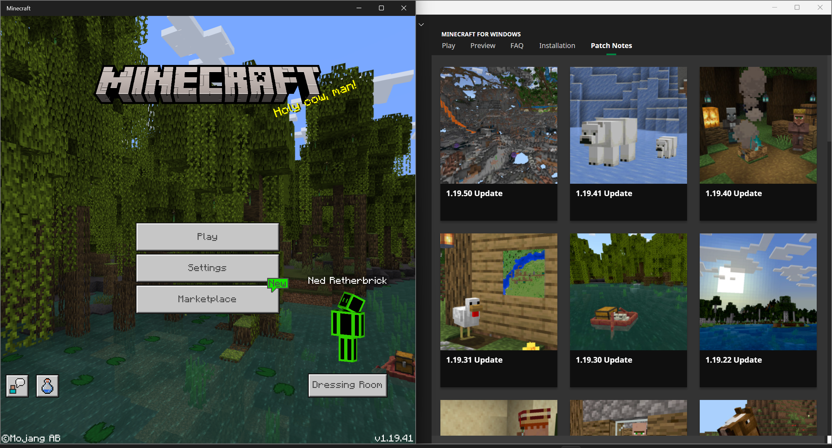This screenshot has width=832, height=448.
Task: Click the chat bubble icon button
Action: point(17,386)
